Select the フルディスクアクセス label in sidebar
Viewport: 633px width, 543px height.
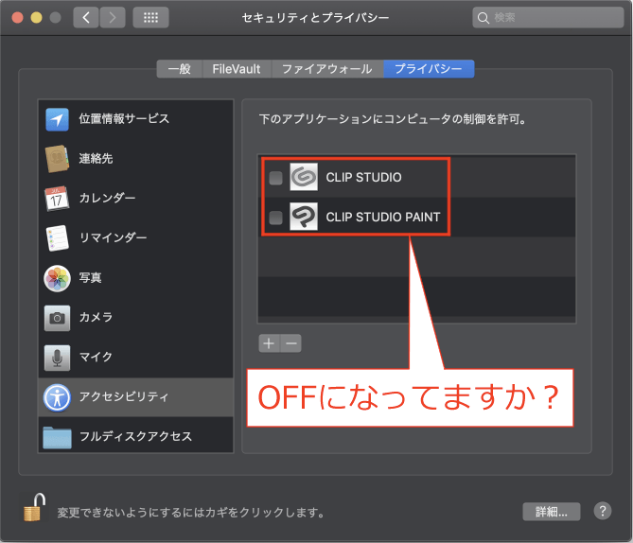coord(135,436)
